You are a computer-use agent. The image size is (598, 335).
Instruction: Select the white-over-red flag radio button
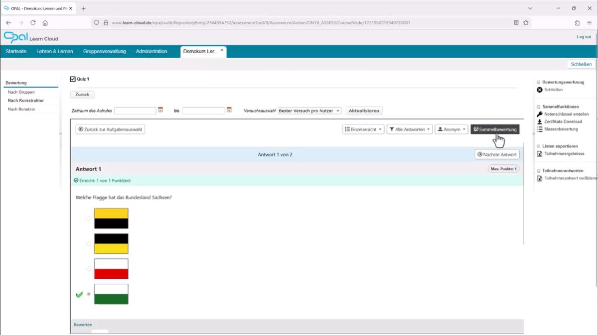[x=89, y=269]
